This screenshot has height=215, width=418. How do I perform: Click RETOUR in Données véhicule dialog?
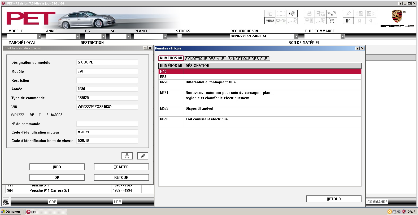point(334,199)
